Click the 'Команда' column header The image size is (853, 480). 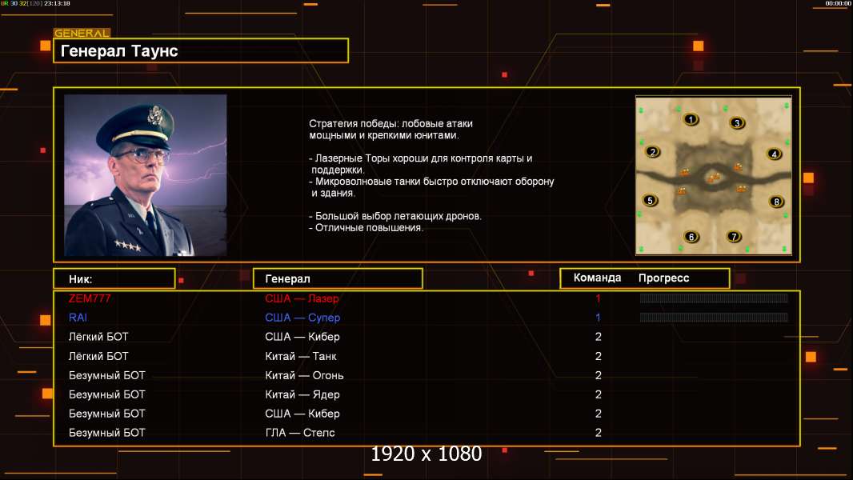point(597,278)
